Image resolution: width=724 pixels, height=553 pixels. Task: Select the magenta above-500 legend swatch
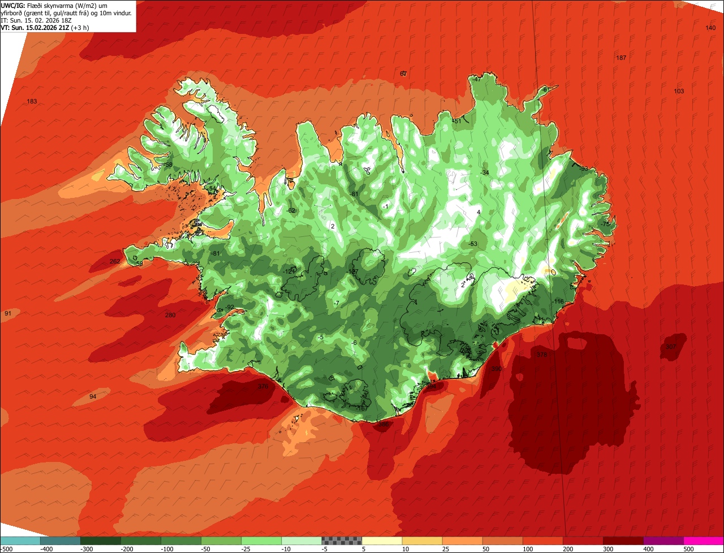(x=703, y=541)
